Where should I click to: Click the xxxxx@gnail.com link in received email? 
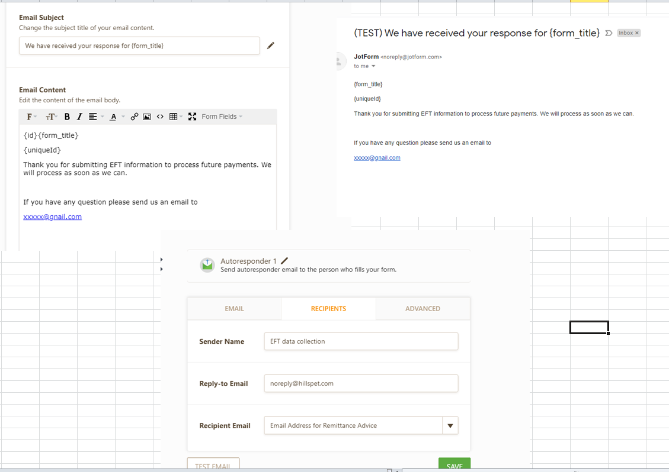tap(377, 157)
